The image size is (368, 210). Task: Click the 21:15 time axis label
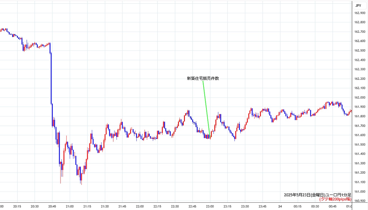(87, 206)
